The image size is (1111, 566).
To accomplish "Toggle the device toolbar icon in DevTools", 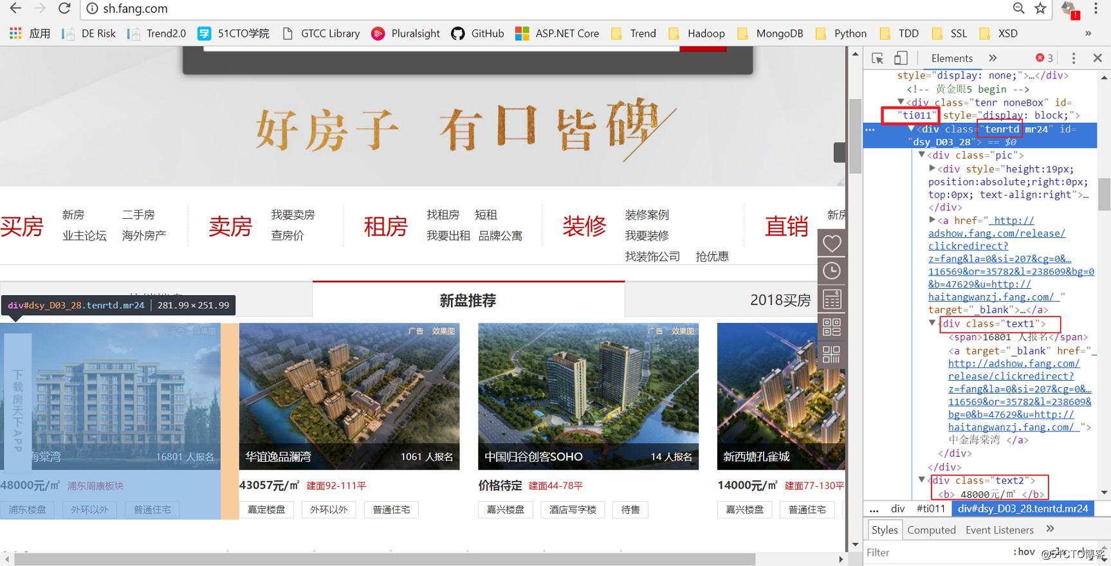I will (901, 58).
